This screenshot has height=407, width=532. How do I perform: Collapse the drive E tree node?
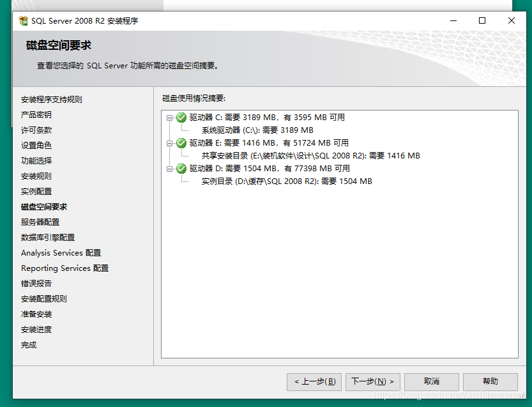click(169, 143)
